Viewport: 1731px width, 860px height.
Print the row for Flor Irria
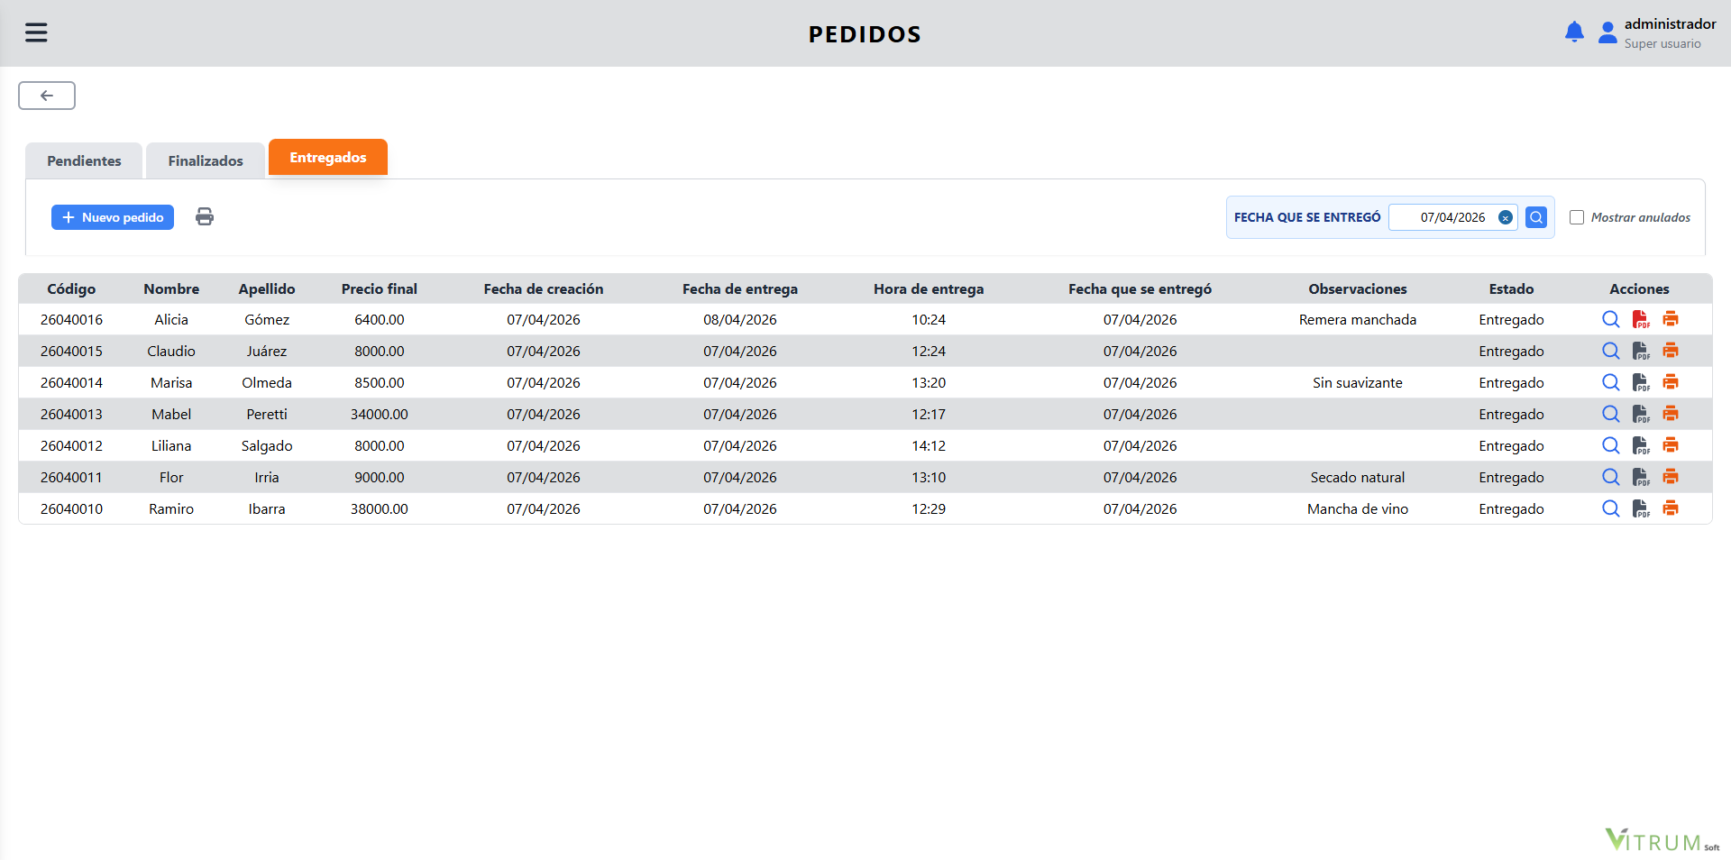point(1671,477)
